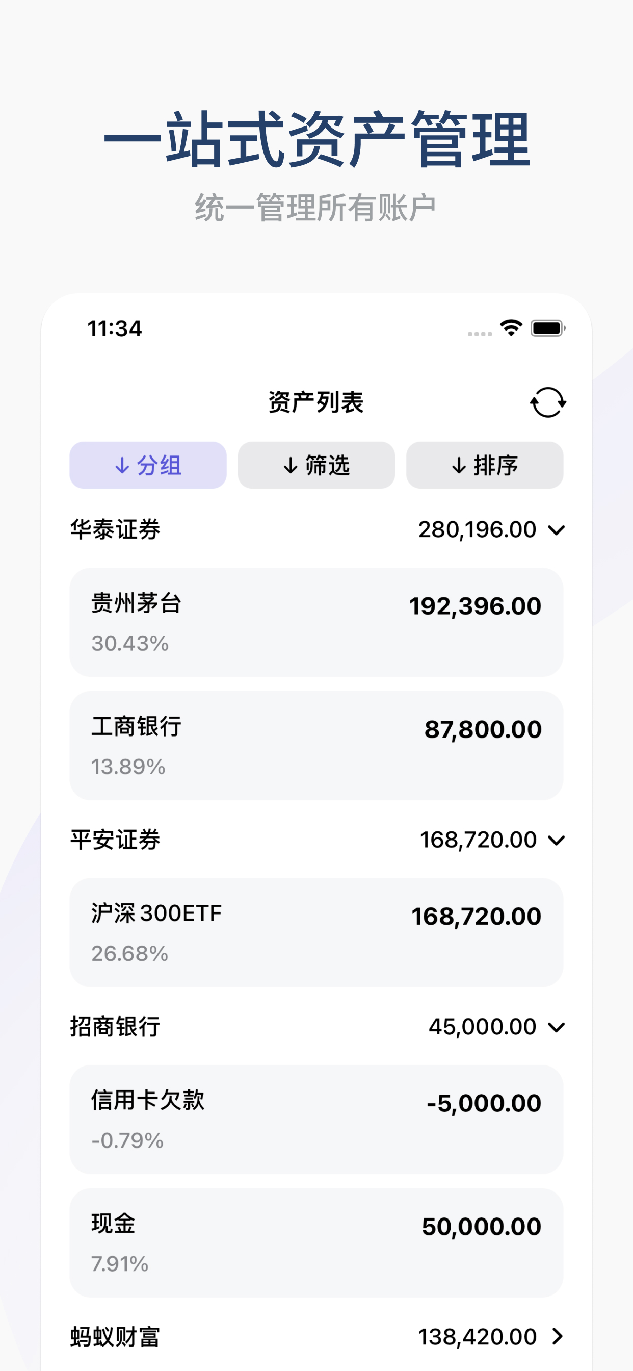Open the 排序 sort dropdown

point(485,465)
